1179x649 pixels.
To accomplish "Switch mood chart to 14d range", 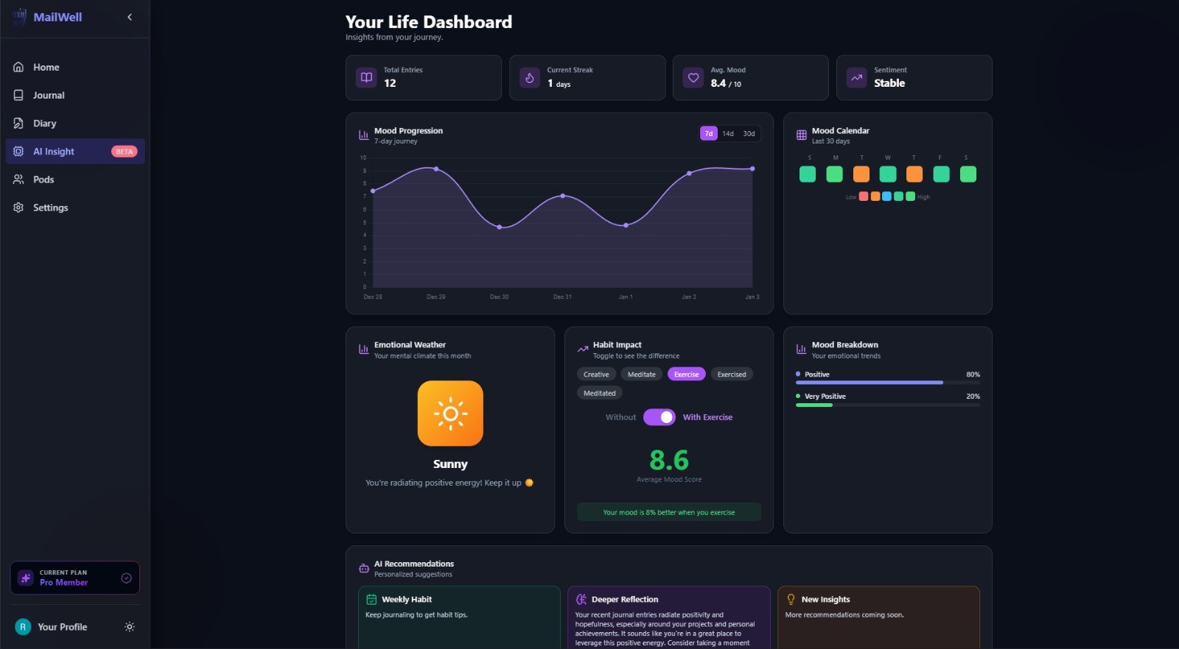I will tap(728, 134).
